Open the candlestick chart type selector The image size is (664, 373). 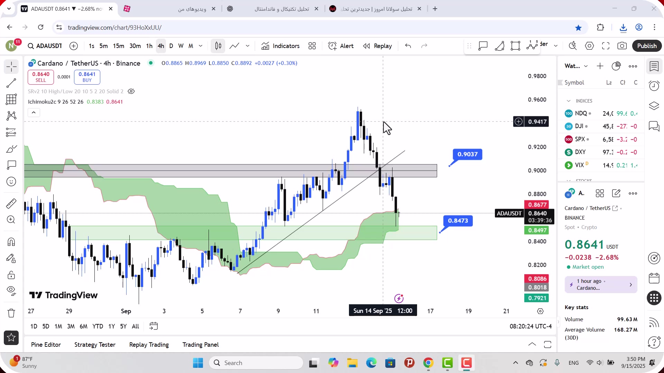[x=218, y=46]
